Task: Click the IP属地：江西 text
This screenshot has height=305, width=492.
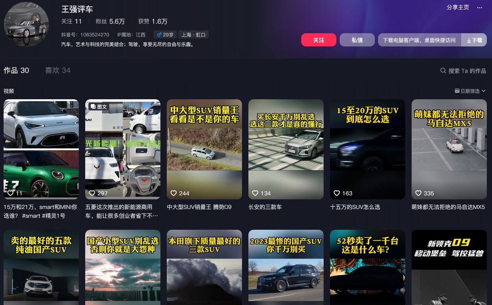Action: (x=131, y=35)
